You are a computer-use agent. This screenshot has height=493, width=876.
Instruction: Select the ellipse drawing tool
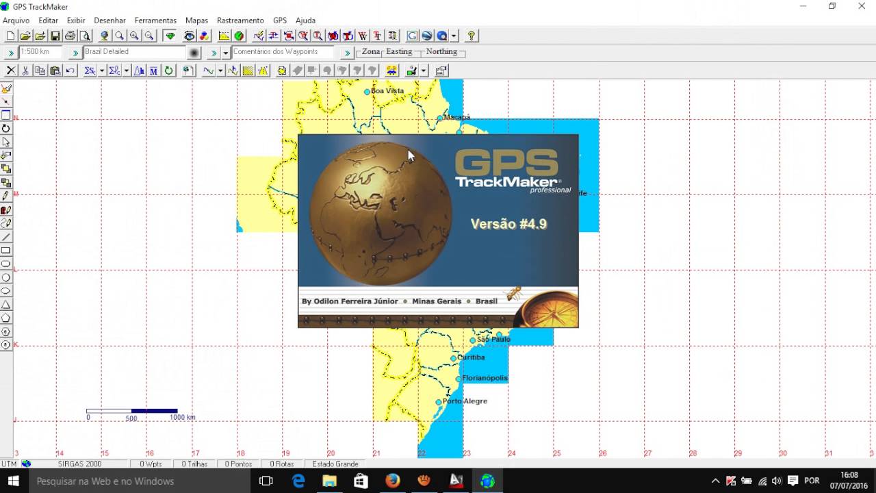point(6,290)
